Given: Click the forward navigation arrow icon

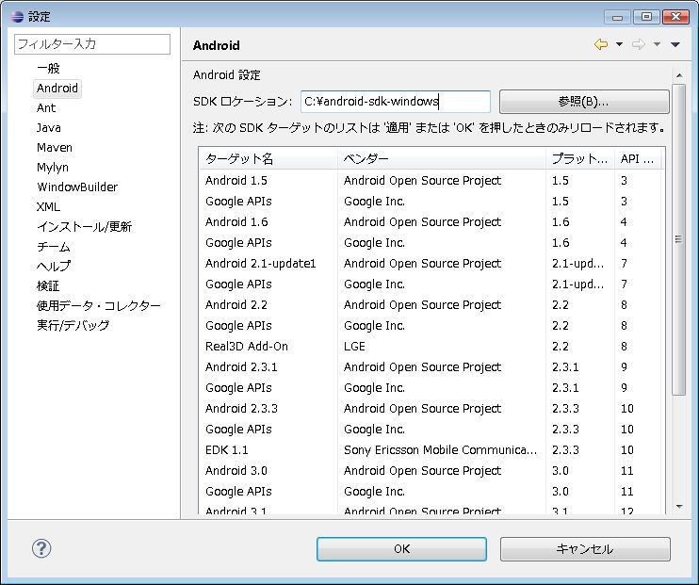Looking at the screenshot, I should tap(639, 44).
